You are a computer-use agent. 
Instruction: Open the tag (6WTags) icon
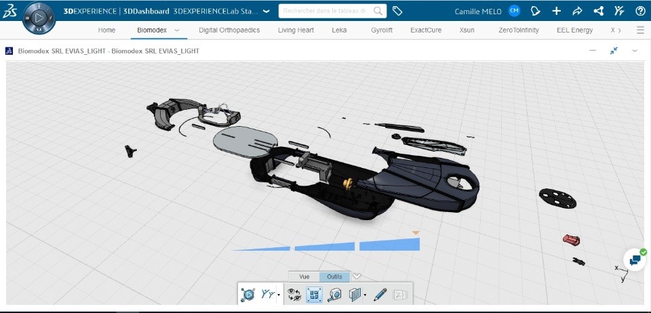pyautogui.click(x=397, y=12)
